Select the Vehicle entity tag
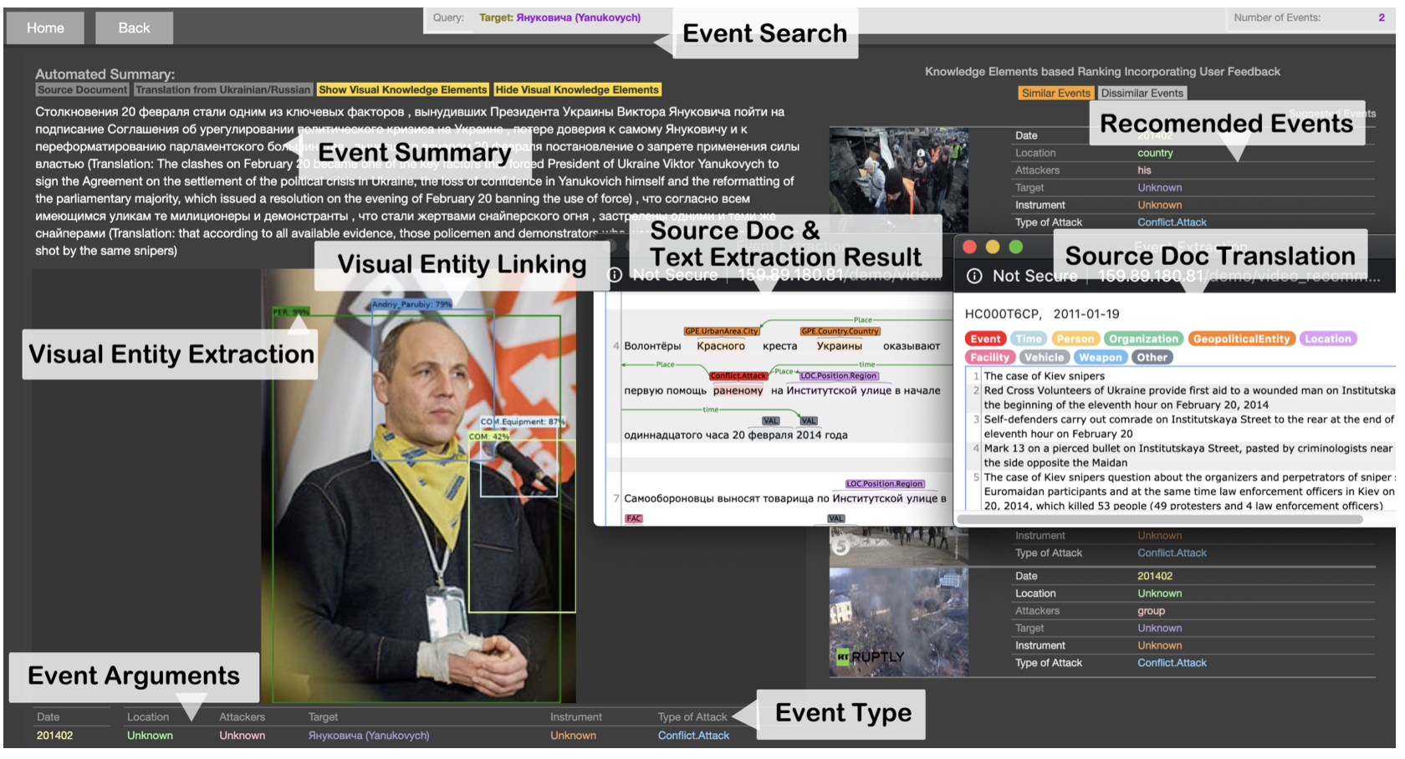Viewport: 1405px width, 759px height. pyautogui.click(x=1045, y=357)
